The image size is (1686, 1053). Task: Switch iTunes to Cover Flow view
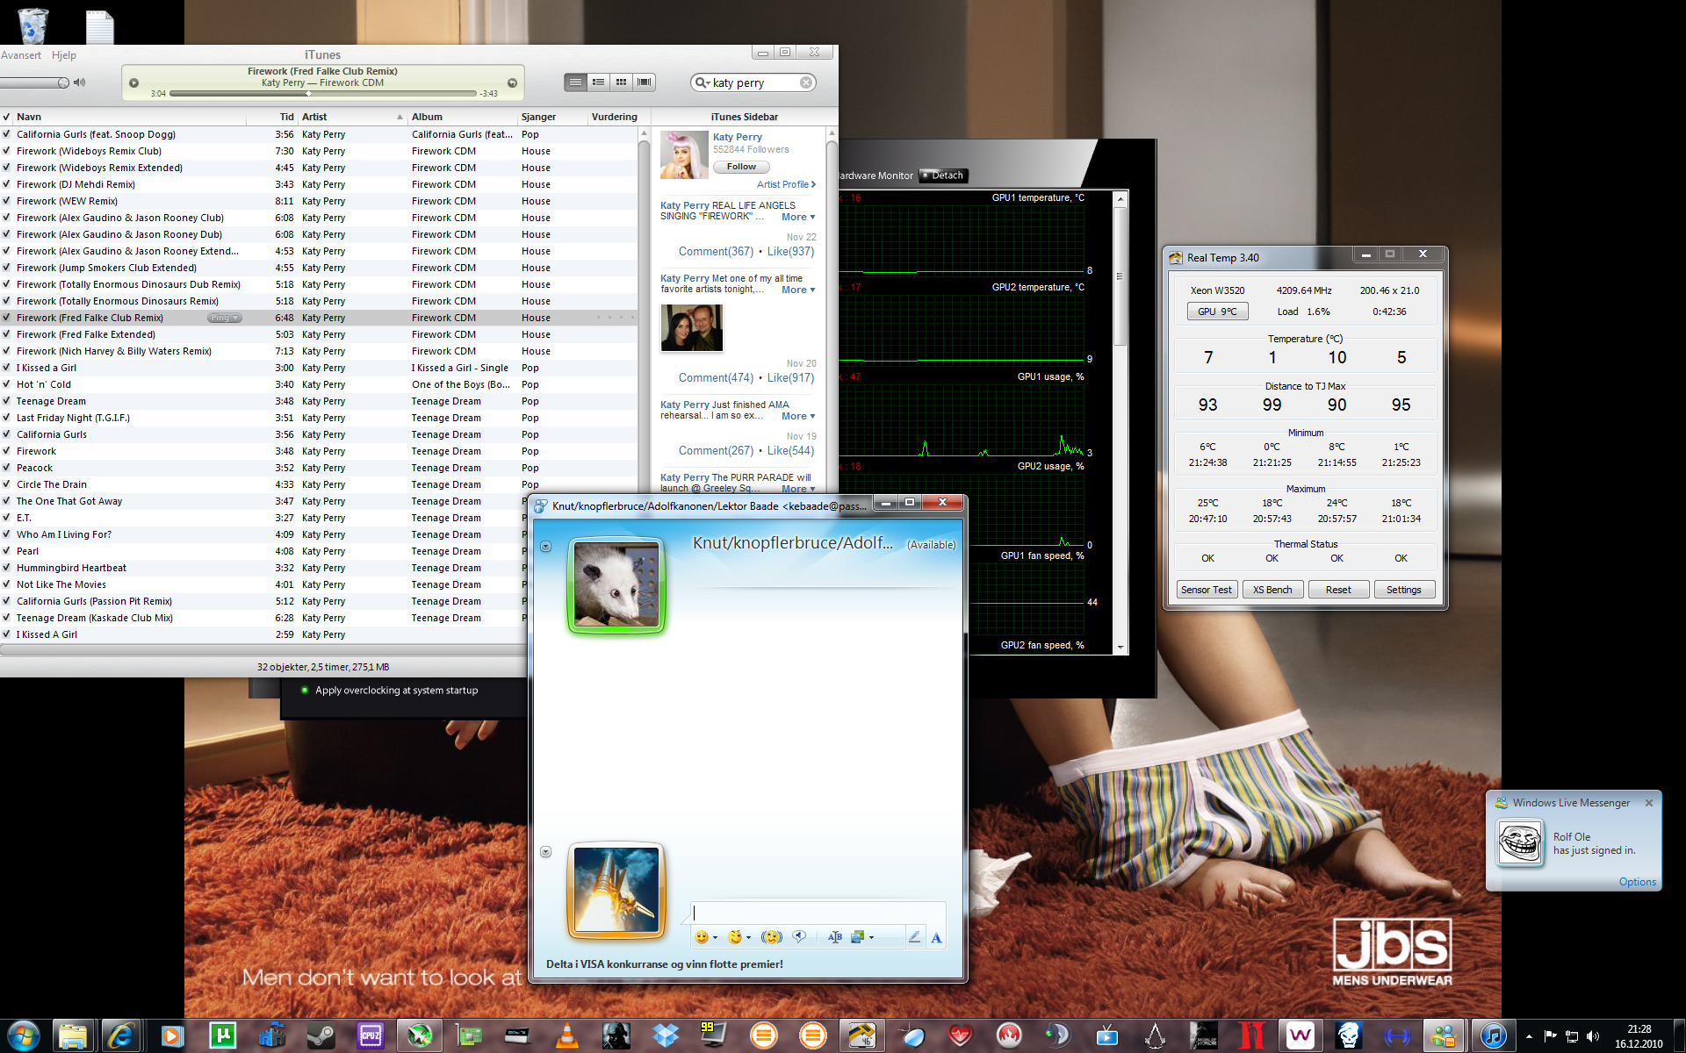point(645,82)
